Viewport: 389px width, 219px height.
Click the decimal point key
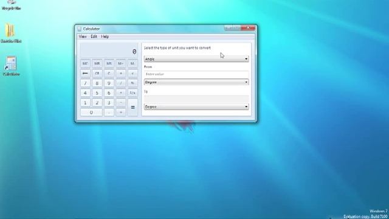(x=109, y=113)
